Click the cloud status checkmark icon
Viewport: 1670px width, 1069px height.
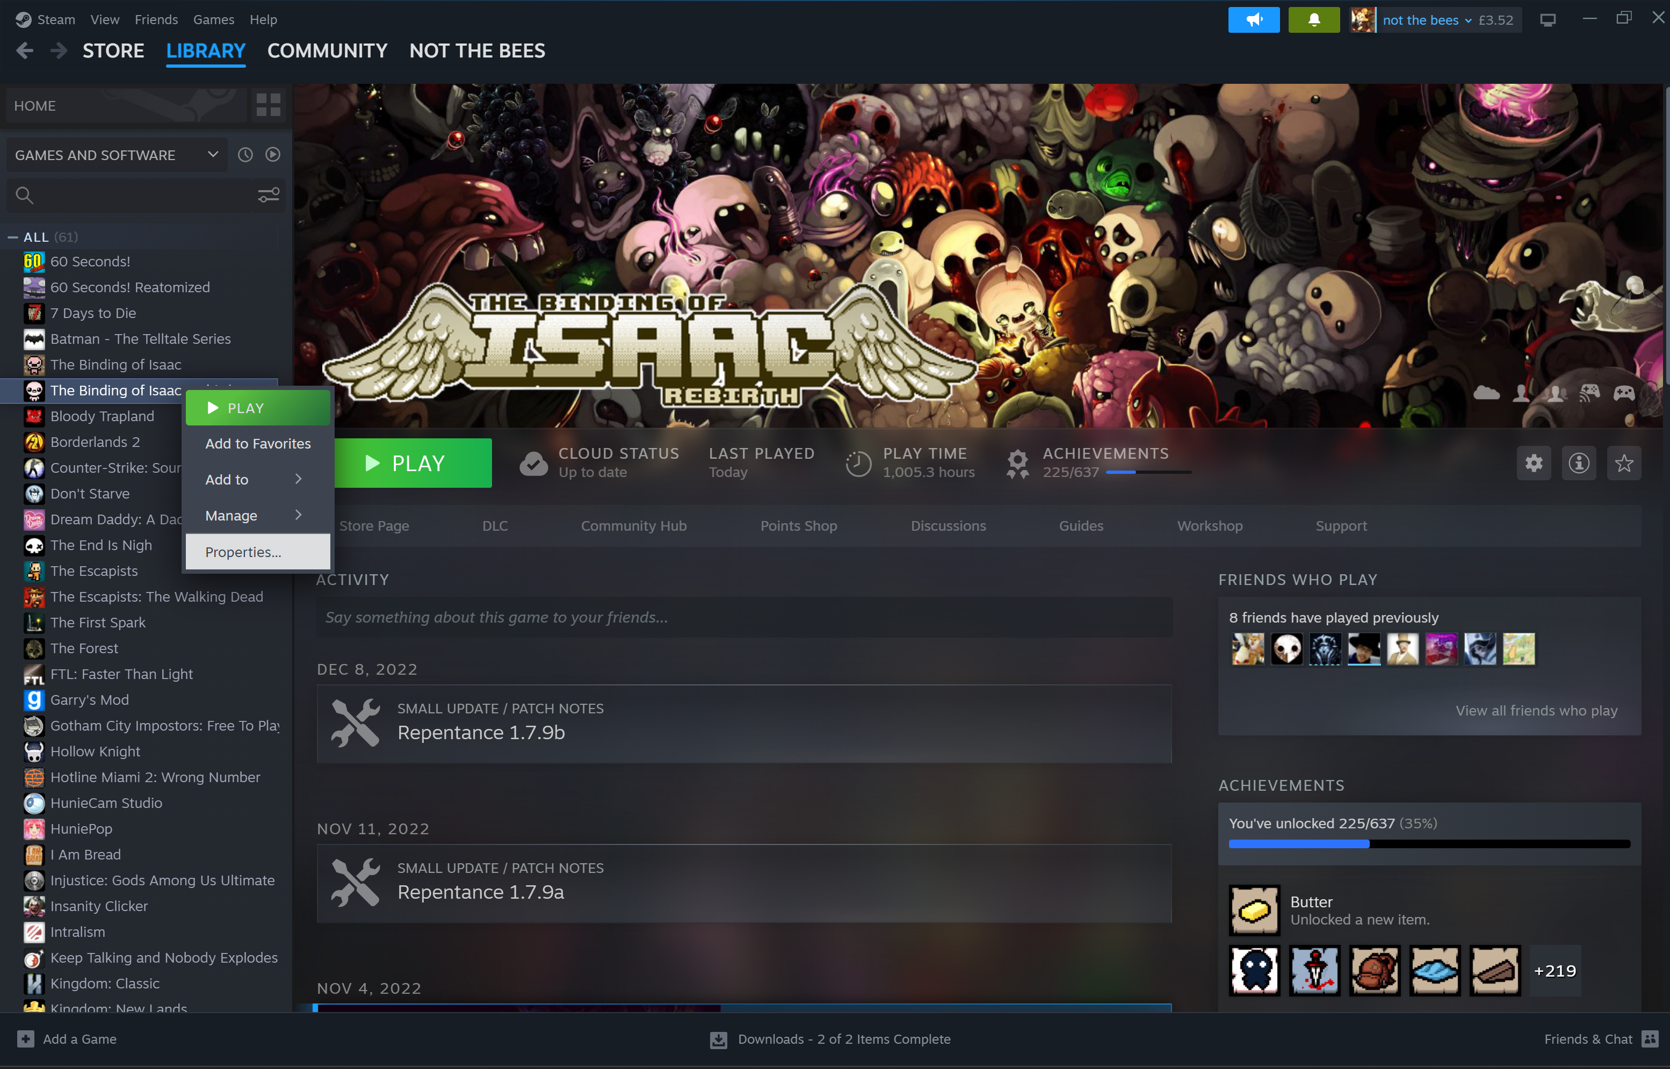[x=534, y=464]
